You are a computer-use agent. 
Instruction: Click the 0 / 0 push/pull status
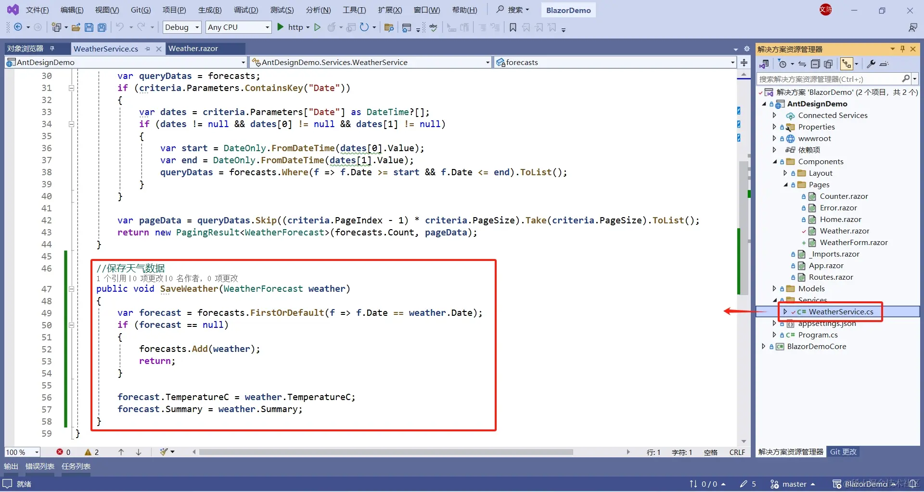[x=707, y=484]
